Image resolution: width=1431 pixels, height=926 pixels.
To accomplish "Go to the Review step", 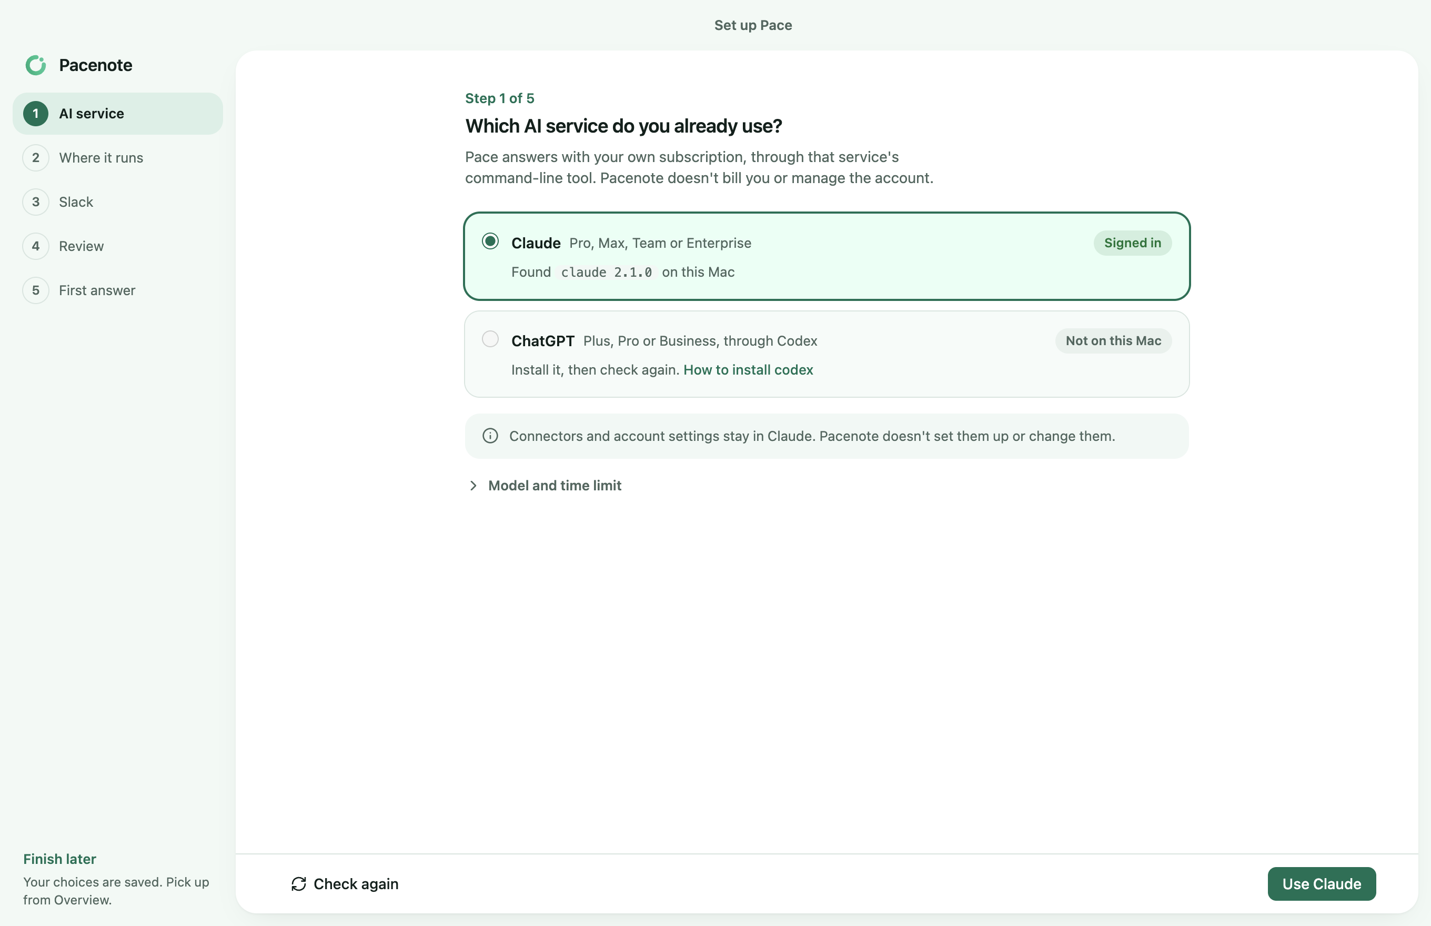I will (x=81, y=246).
